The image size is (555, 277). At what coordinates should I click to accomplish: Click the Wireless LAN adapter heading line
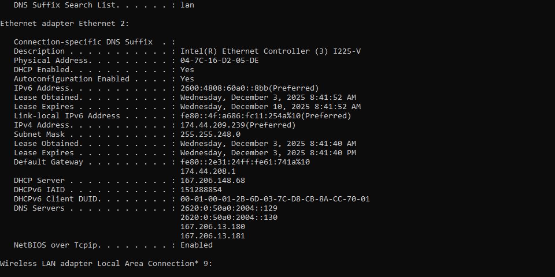106,264
